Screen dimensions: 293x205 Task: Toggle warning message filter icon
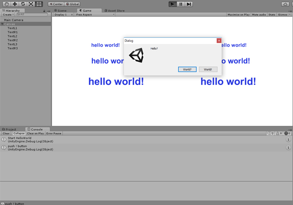click(279, 133)
